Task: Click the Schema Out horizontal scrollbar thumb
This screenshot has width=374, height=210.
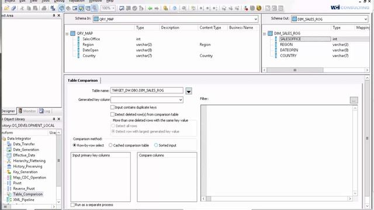Action: point(295,70)
